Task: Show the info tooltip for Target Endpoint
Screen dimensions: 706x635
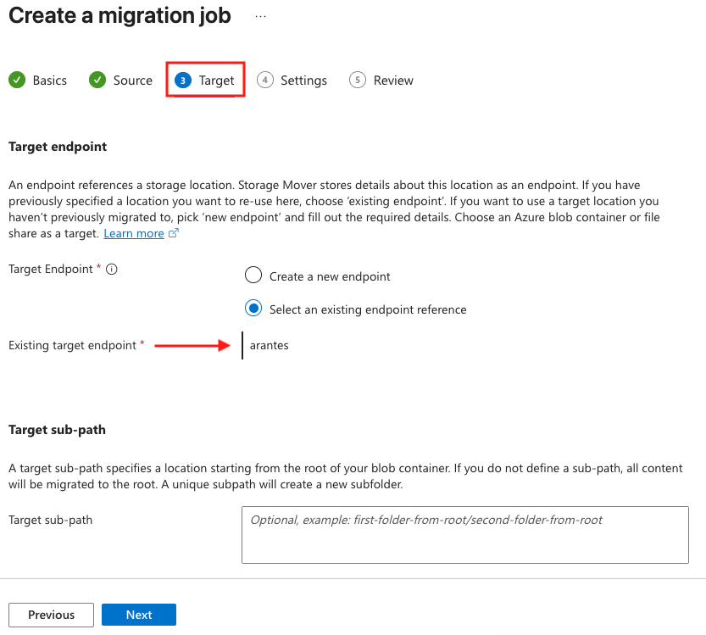Action: click(x=112, y=269)
